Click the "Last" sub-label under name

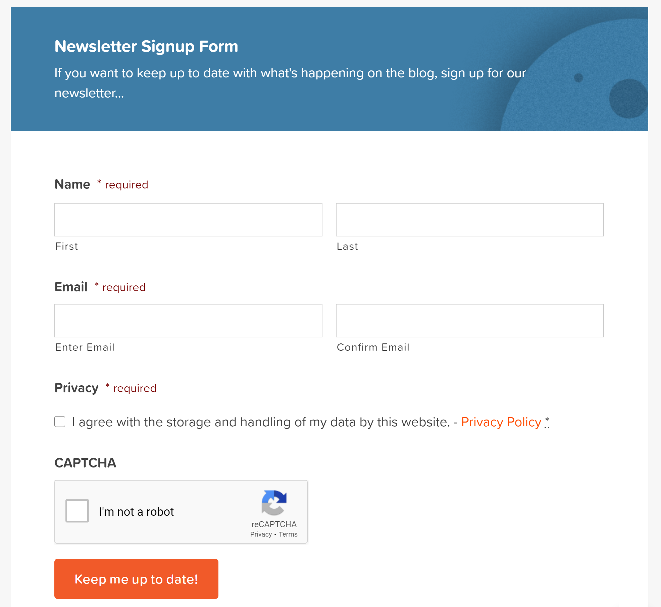347,246
